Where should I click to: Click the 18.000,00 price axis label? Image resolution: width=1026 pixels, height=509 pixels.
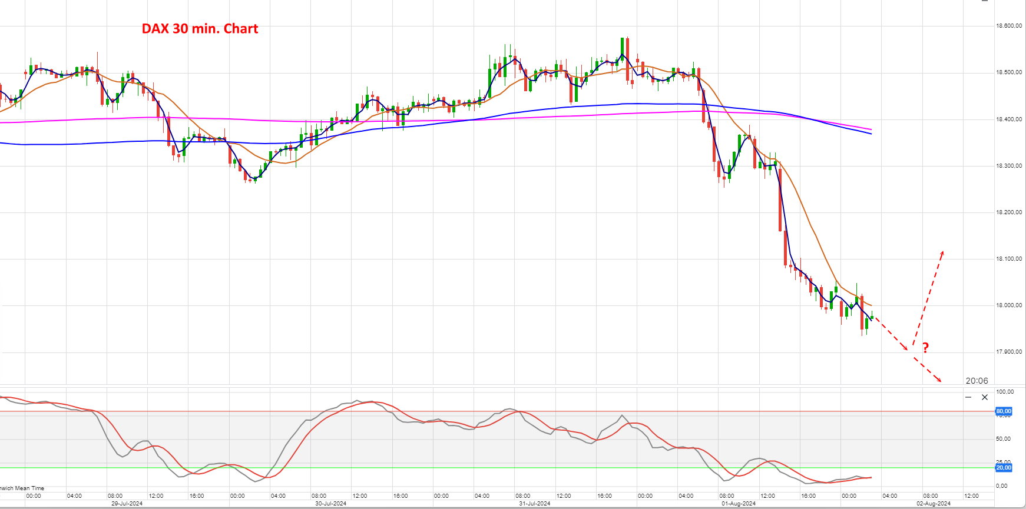(1009, 305)
